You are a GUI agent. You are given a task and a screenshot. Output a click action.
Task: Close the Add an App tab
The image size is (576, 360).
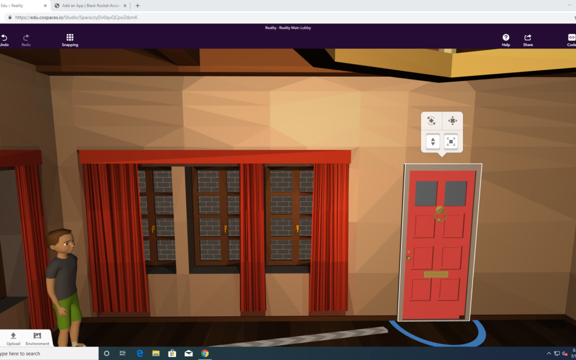click(125, 6)
